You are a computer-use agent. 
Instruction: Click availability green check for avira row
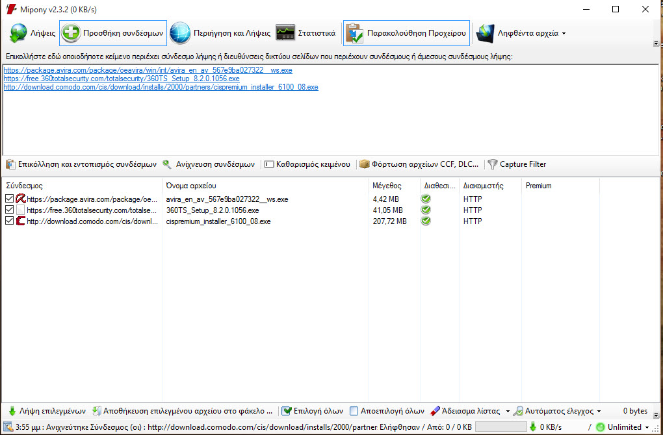426,199
